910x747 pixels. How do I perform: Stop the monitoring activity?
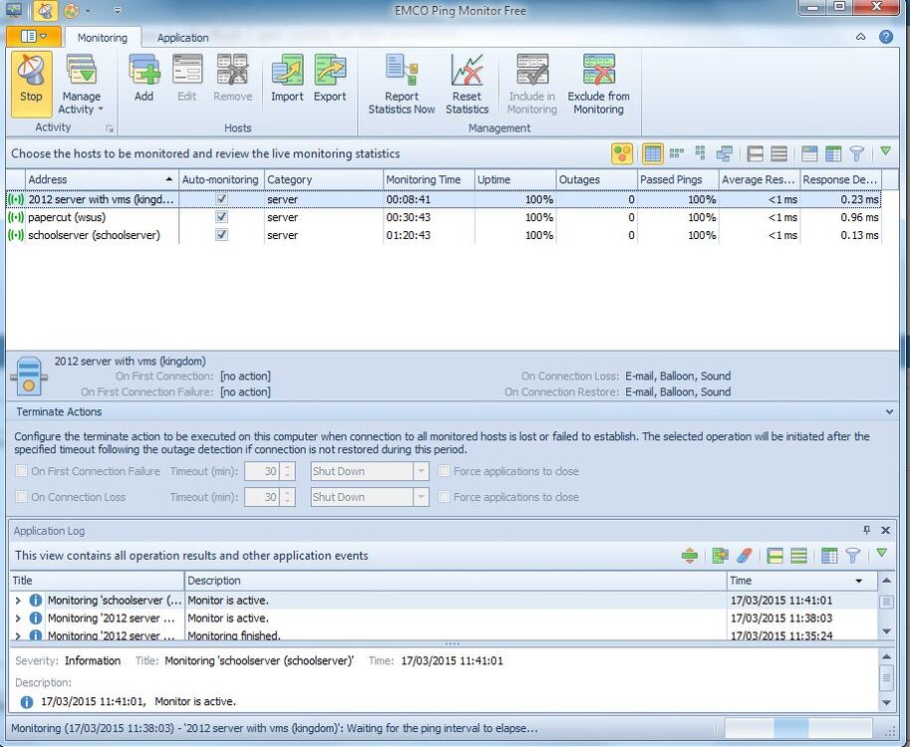pos(31,84)
